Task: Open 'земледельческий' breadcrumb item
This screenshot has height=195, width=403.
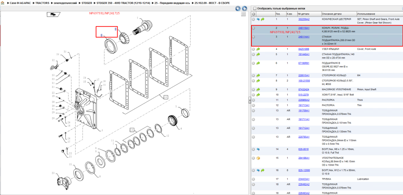Action: pyautogui.click(x=66, y=3)
